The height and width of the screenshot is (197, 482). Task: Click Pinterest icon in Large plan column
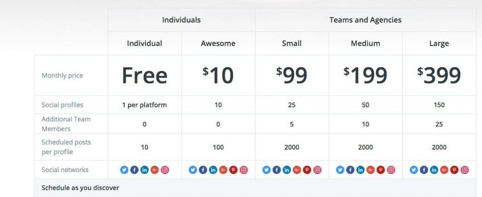point(455,170)
